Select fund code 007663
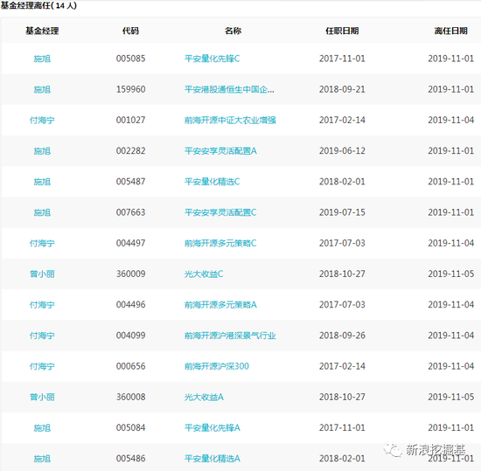481x471 pixels. (x=130, y=212)
